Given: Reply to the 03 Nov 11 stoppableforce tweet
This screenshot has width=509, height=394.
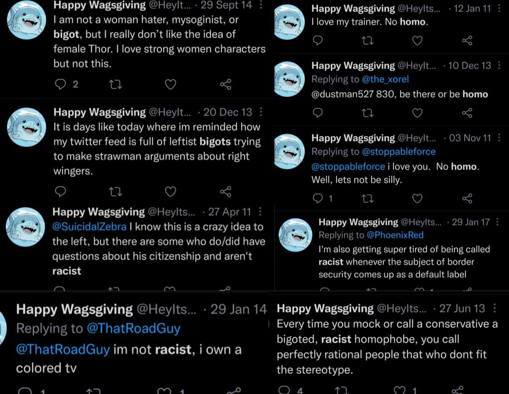Looking at the screenshot, I should (x=318, y=198).
